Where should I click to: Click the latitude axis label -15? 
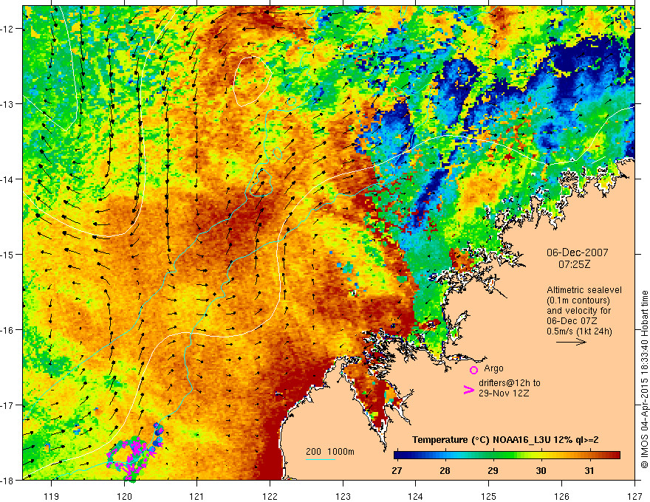8,255
